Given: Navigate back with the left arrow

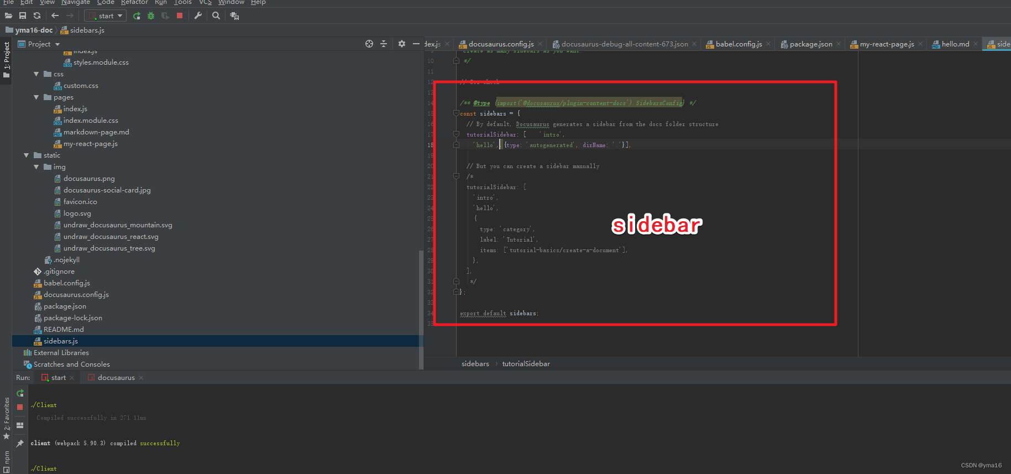Looking at the screenshot, I should [55, 15].
